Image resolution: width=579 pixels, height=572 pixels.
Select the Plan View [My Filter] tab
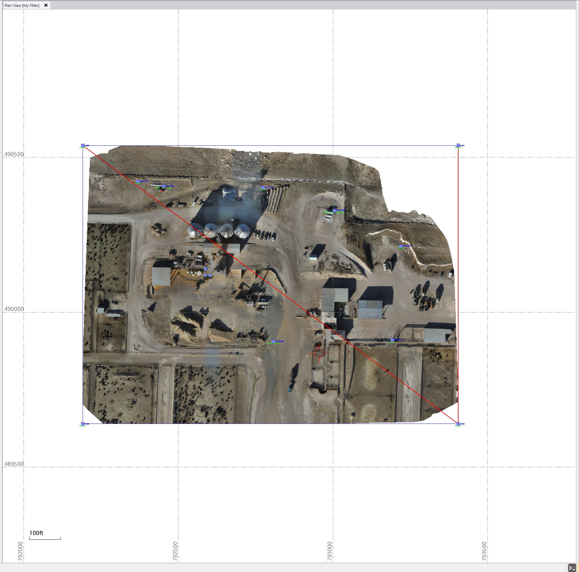(x=22, y=5)
